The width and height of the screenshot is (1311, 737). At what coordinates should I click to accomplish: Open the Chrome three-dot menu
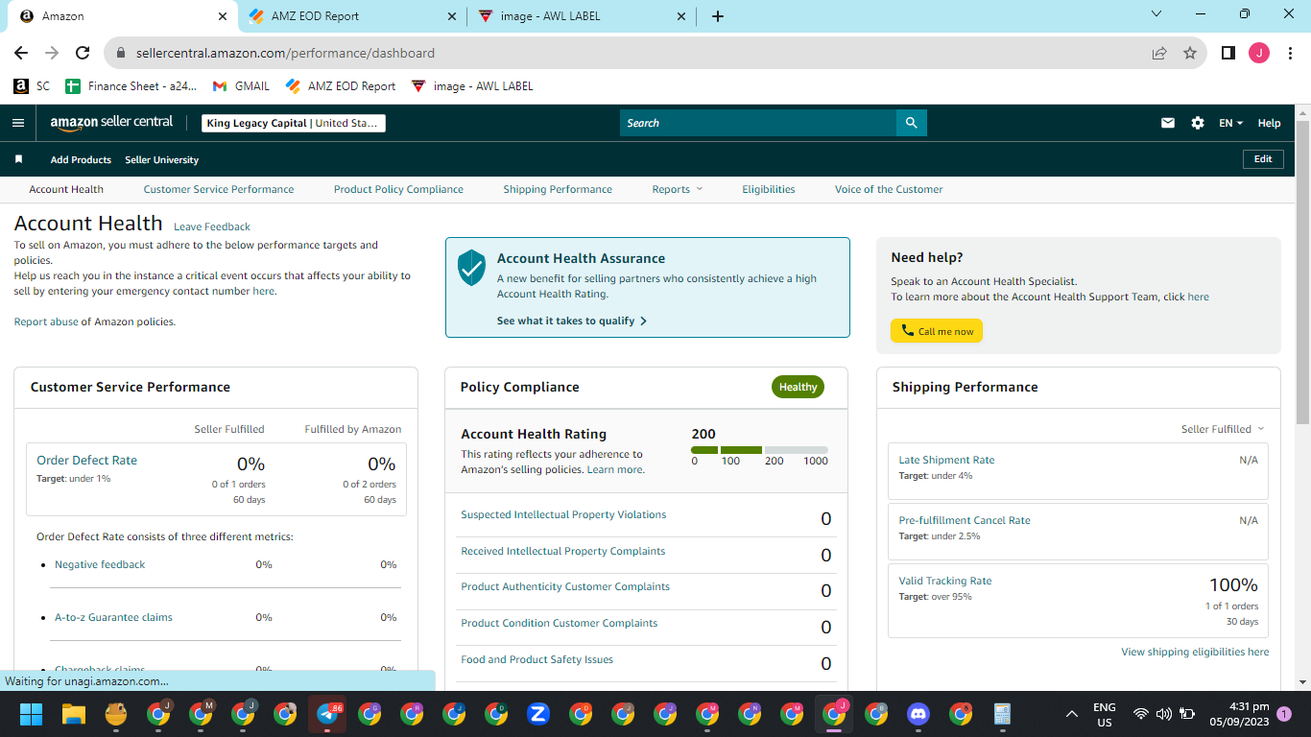[x=1289, y=54]
